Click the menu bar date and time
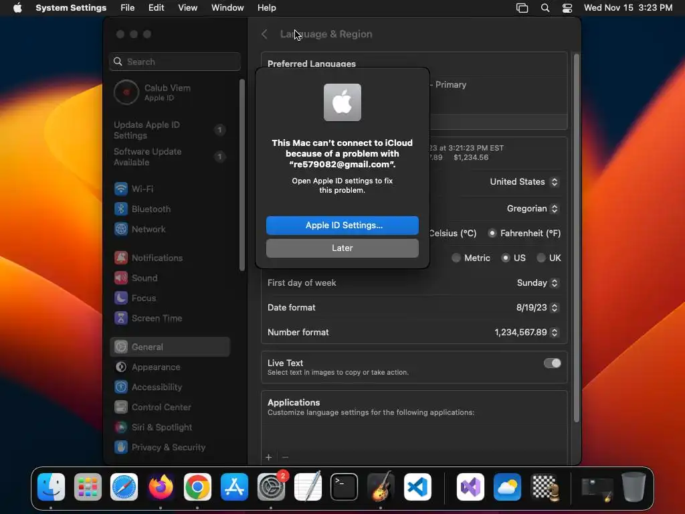 pyautogui.click(x=627, y=8)
